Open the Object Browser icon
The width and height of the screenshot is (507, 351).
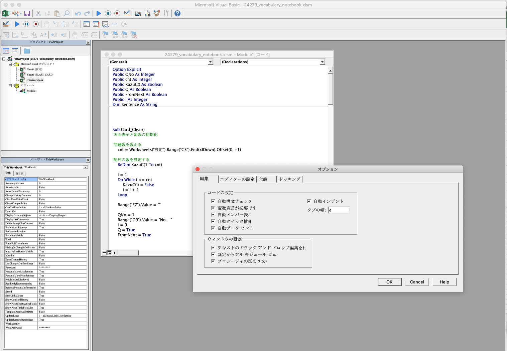[x=157, y=13]
